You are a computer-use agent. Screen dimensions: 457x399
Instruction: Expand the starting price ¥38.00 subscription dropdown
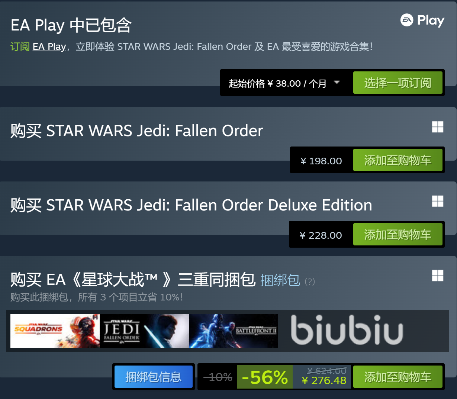[277, 83]
